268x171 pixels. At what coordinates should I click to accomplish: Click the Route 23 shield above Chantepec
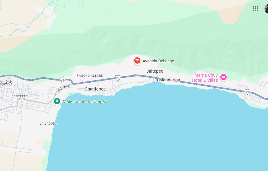pyautogui.click(x=118, y=78)
